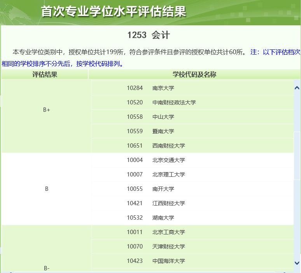Select row 10651 西南财经大学
301x273 pixels.
click(192, 146)
